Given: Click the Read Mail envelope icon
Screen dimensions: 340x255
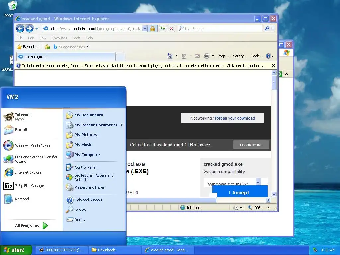Looking at the screenshot, I should click(x=197, y=56).
